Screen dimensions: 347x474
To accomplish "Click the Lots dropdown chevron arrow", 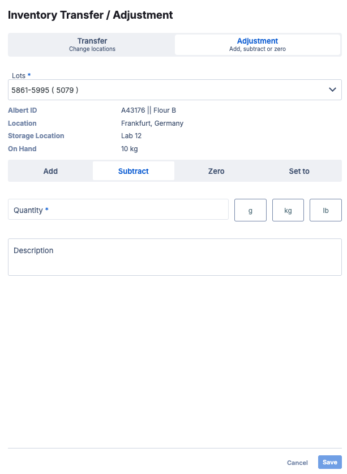I will click(333, 90).
